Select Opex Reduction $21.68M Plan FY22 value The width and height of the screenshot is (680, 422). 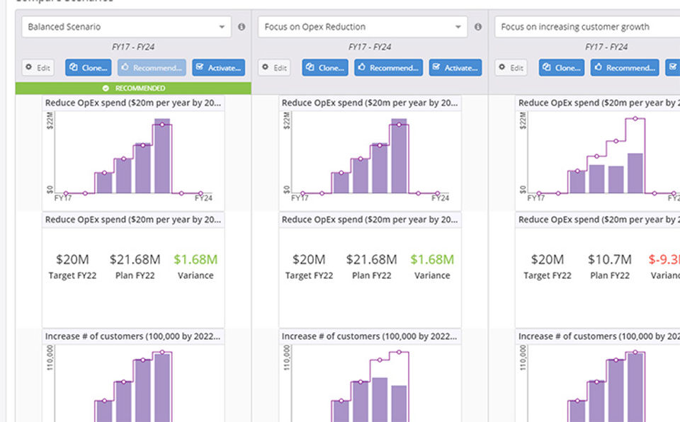click(372, 259)
